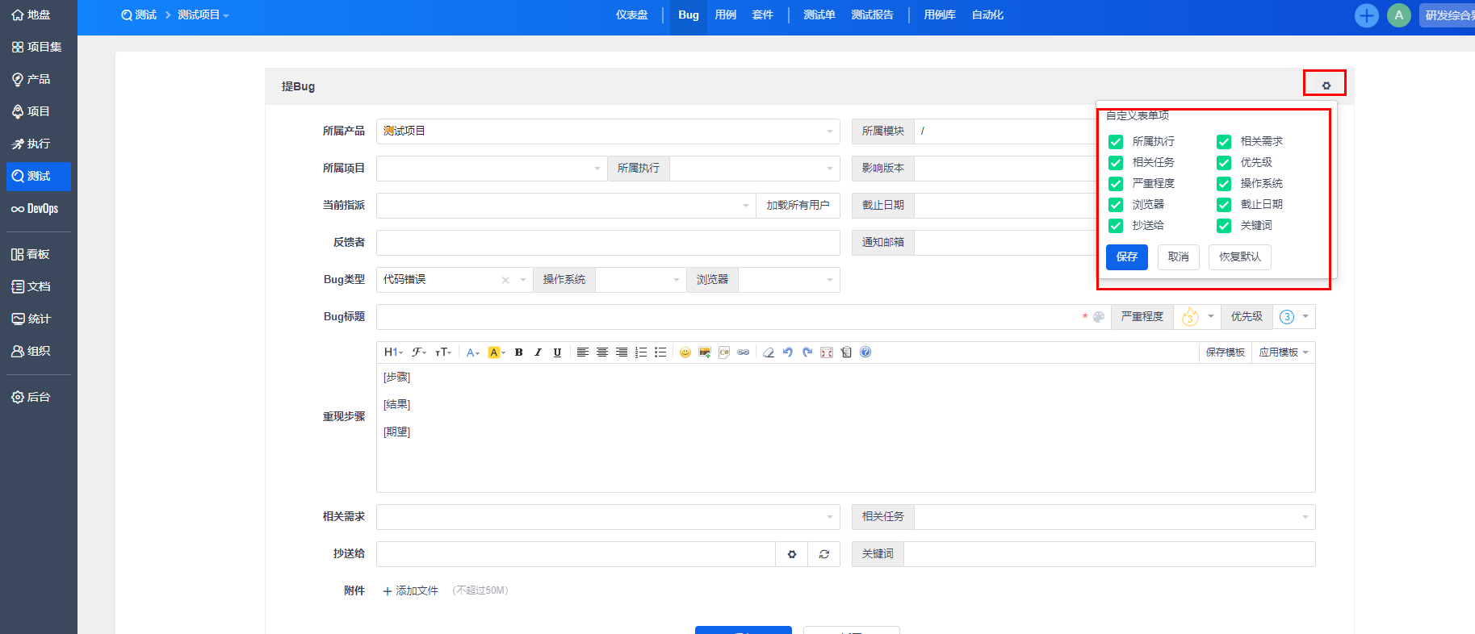Viewport: 1475px width, 634px height.
Task: Redo the edit in the editor
Action: click(807, 352)
